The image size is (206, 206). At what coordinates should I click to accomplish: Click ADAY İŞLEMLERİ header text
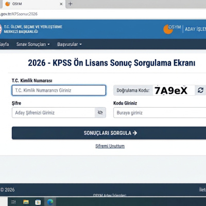click(195, 29)
